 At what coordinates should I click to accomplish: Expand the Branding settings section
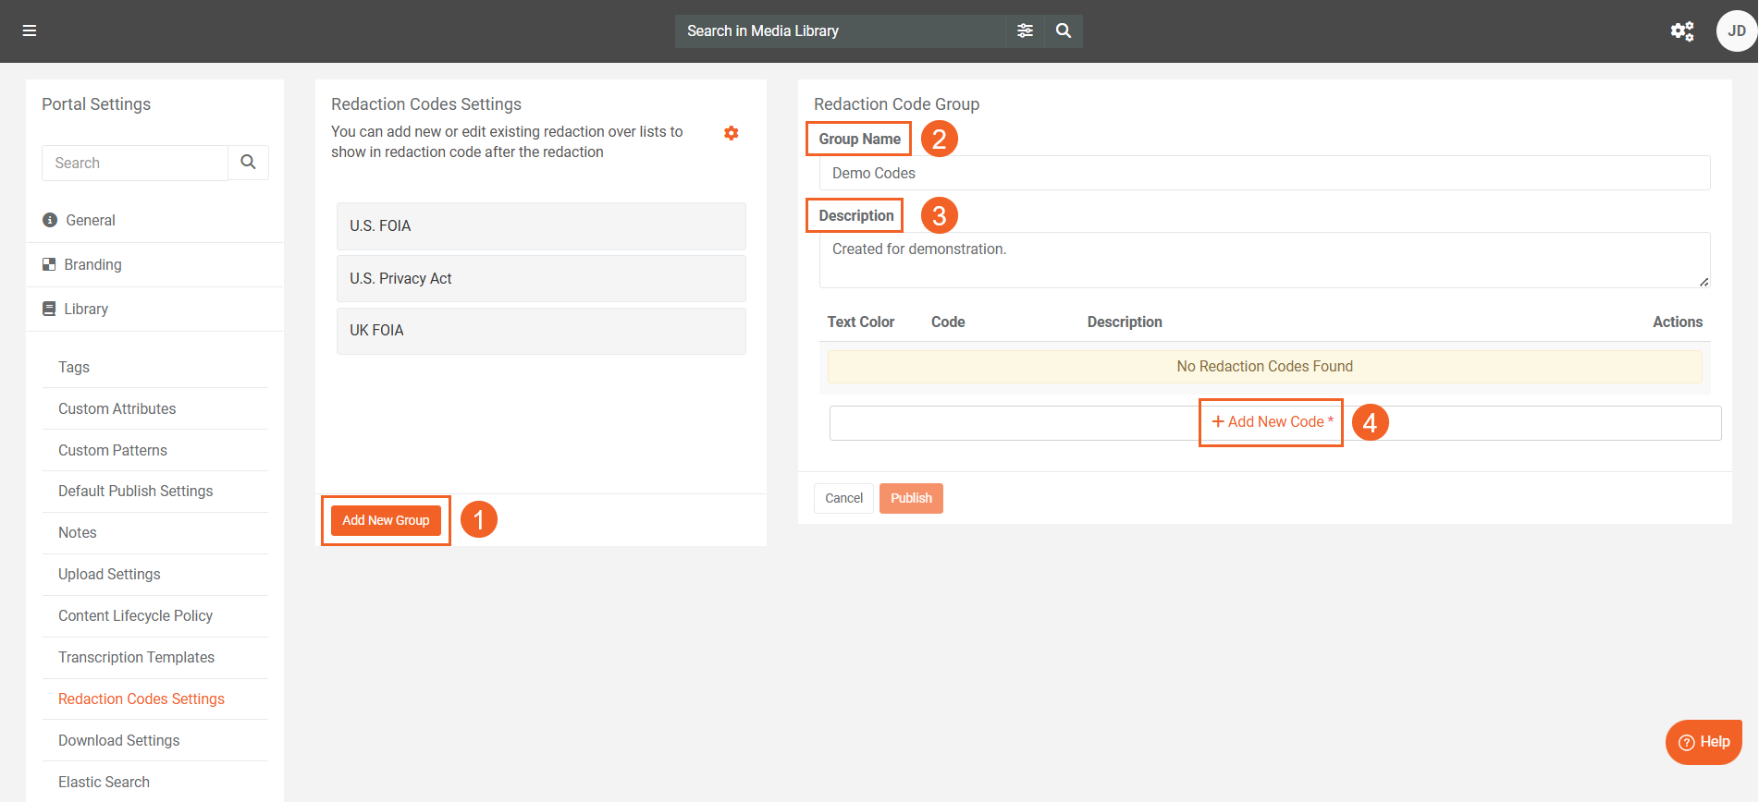[x=92, y=264]
